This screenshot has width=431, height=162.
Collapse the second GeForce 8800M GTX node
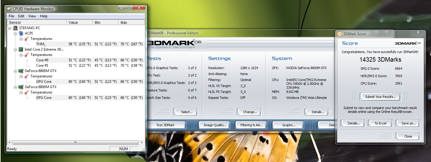point(16,87)
